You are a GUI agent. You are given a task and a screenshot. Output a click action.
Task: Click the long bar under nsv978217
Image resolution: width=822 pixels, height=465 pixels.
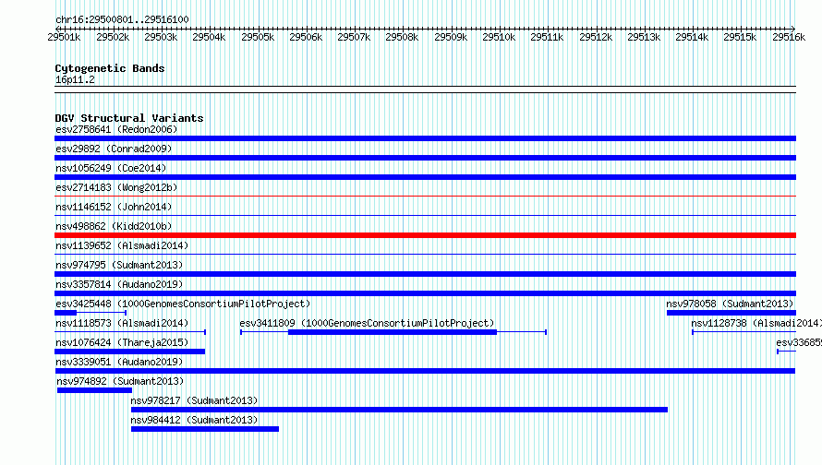click(x=400, y=410)
